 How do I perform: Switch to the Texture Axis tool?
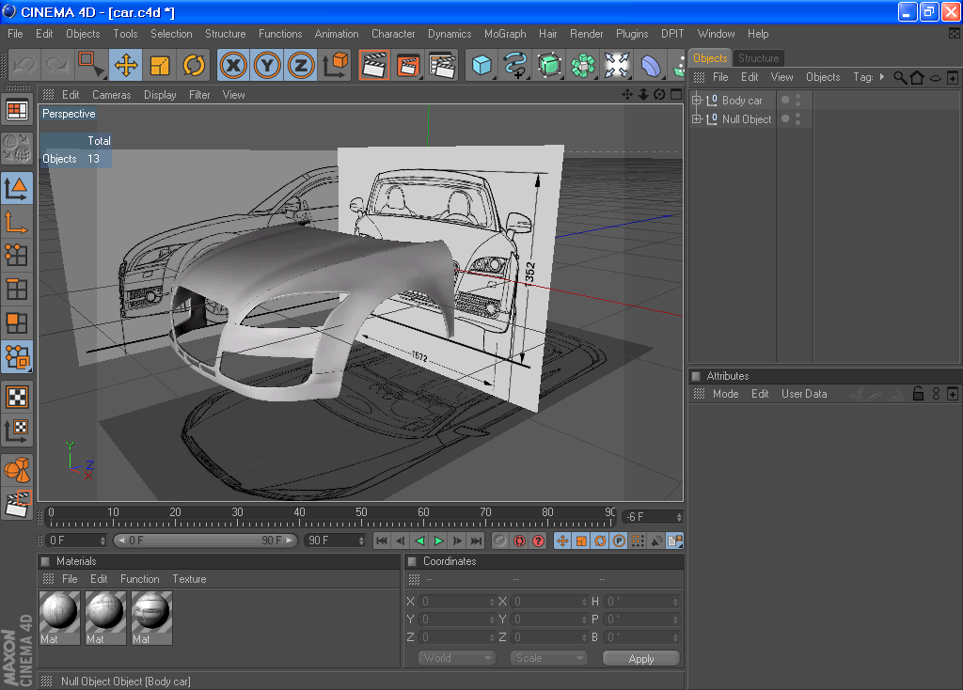(x=17, y=431)
